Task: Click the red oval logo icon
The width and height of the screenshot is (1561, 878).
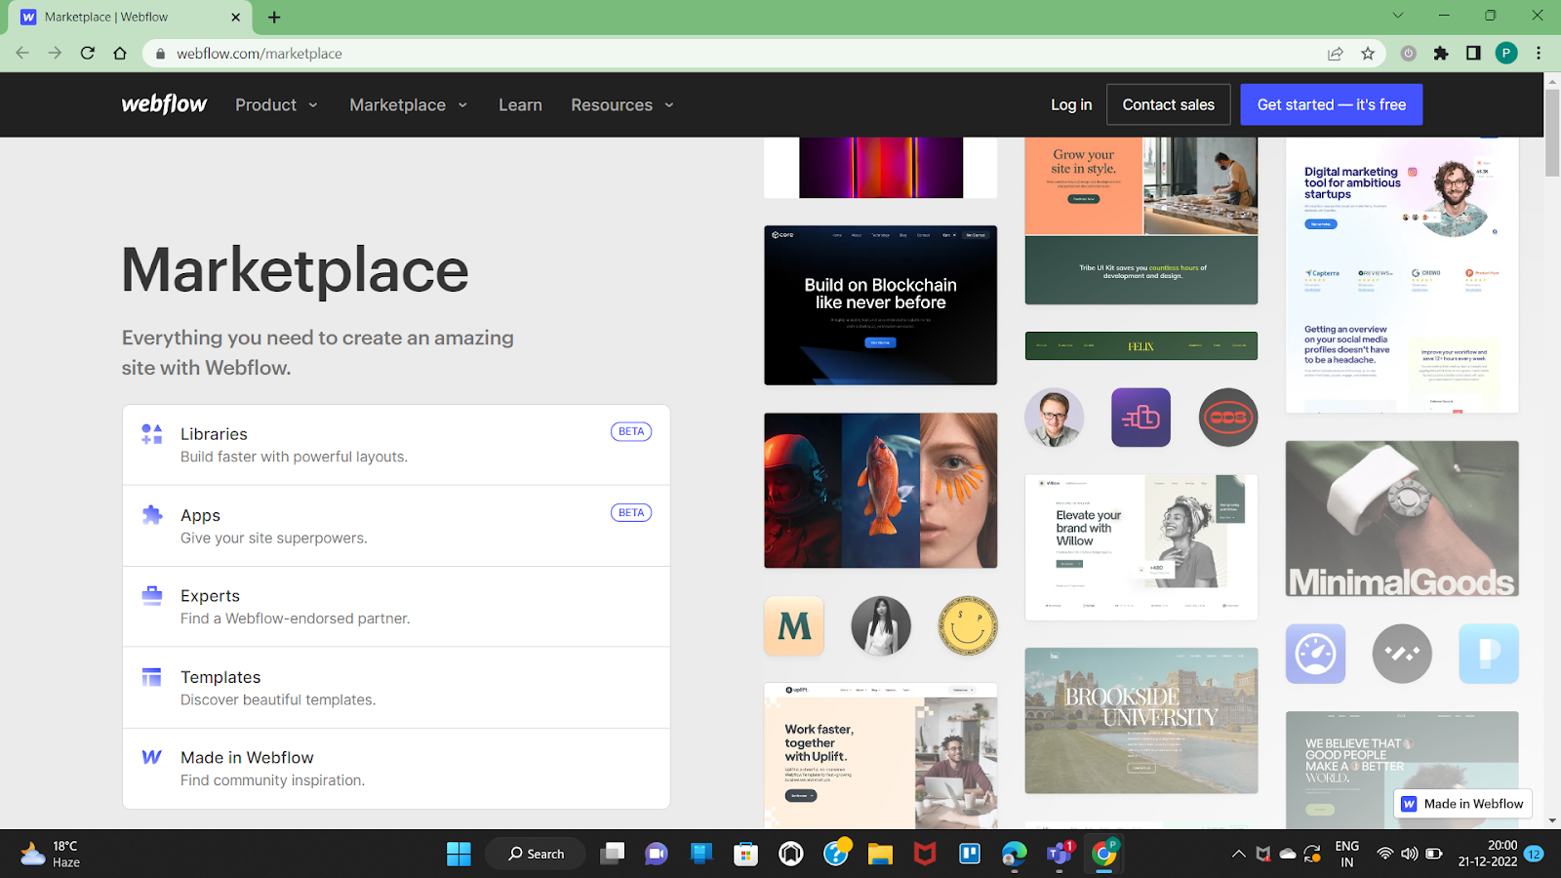Action: tap(1228, 418)
